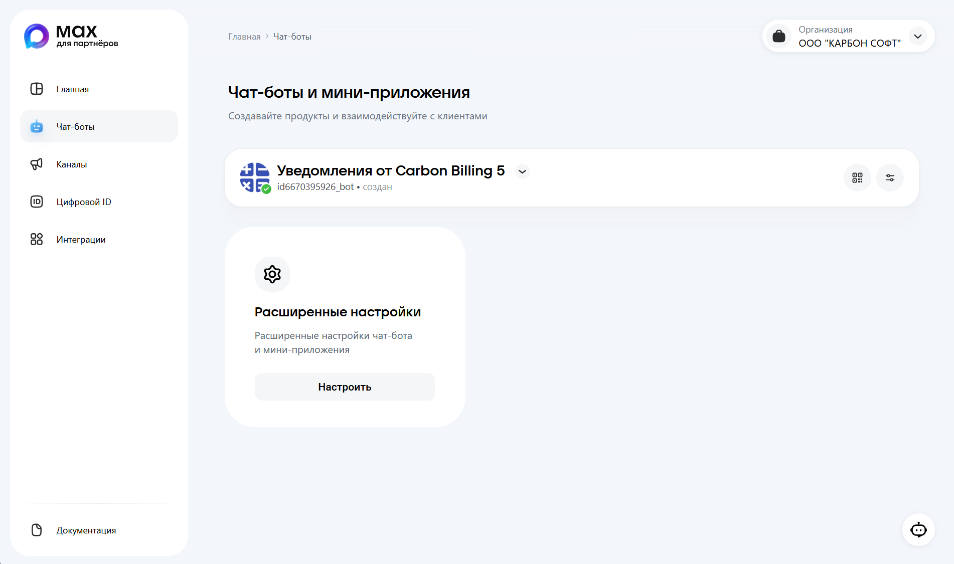Click the organization briefcase icon
Image resolution: width=954 pixels, height=564 pixels.
tap(779, 36)
